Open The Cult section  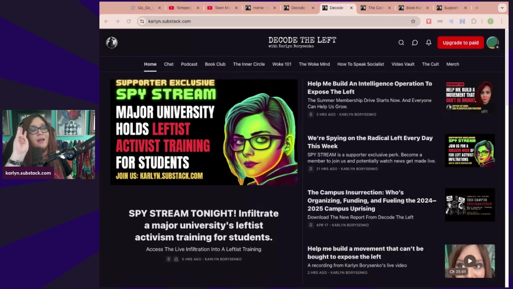(430, 64)
